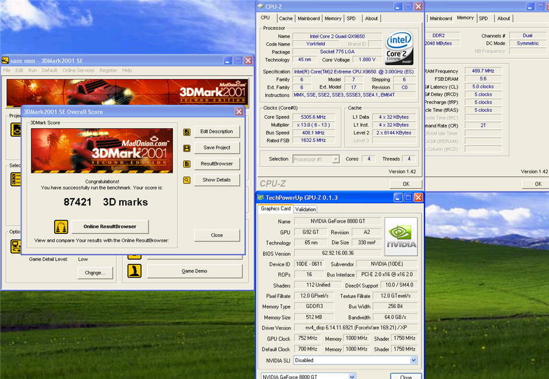Minimize the GPU-Z window

(x=398, y=197)
